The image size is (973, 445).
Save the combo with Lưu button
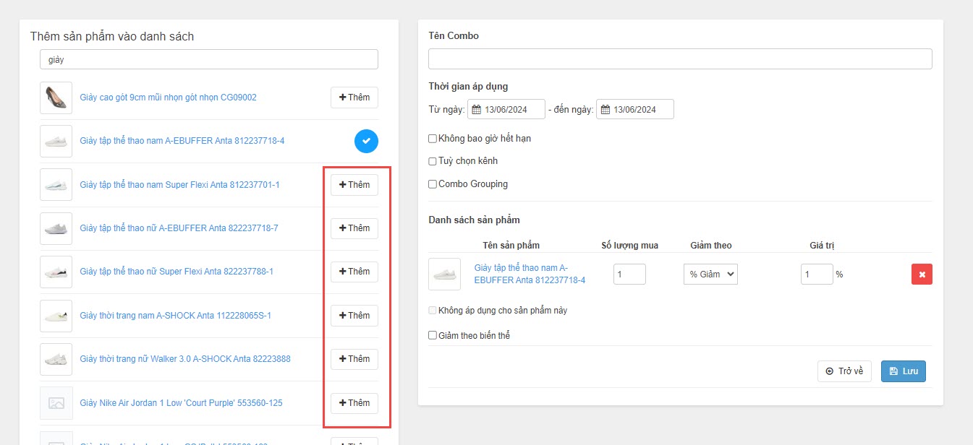903,371
